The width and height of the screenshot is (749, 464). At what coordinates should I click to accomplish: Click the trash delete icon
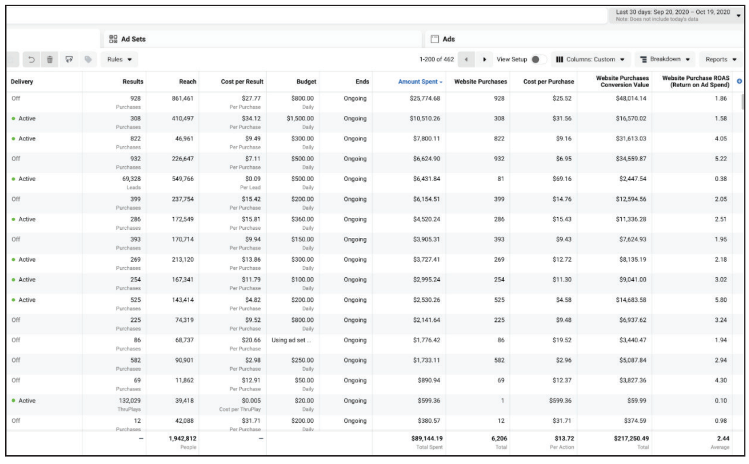[x=50, y=60]
